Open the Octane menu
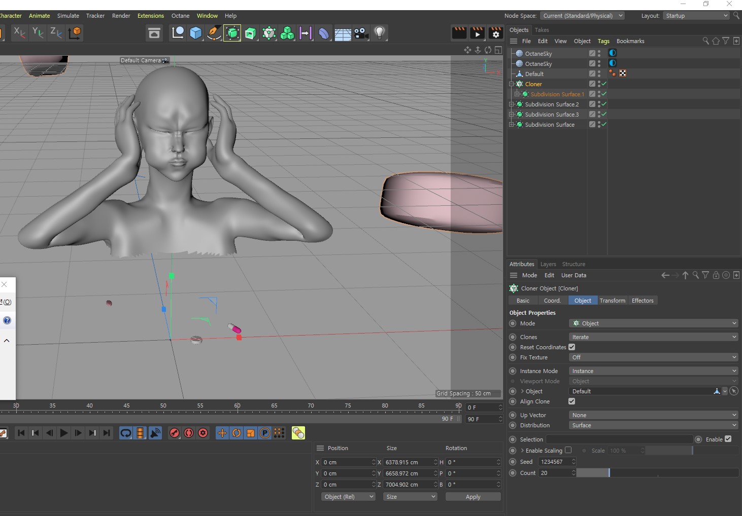This screenshot has height=516, width=742. (x=180, y=16)
